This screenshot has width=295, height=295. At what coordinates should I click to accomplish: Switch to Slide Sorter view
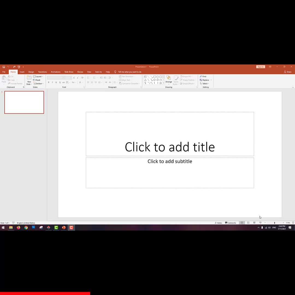(248, 223)
